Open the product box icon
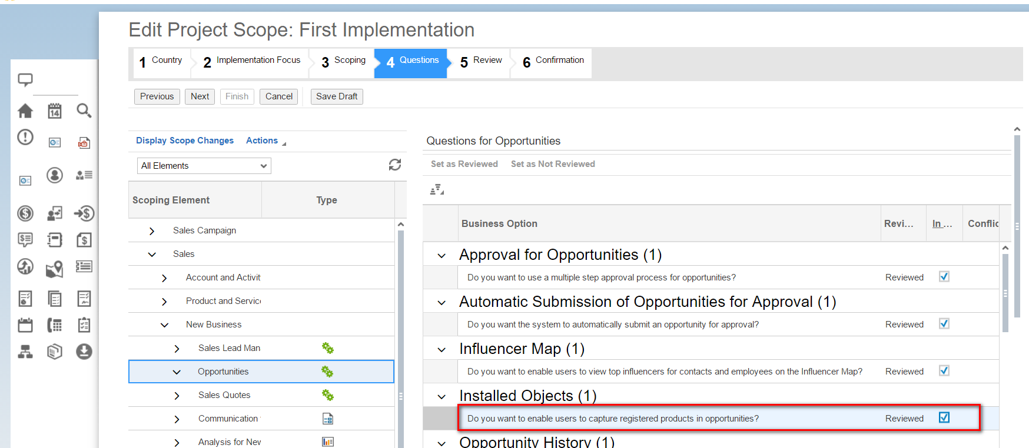Screen dimensions: 1029x448 (55, 352)
